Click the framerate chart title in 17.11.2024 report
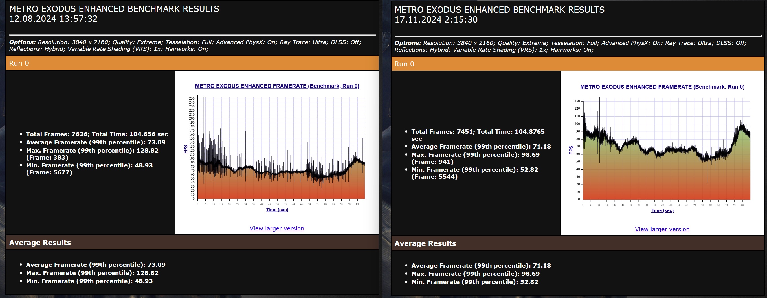The image size is (767, 298). click(662, 87)
